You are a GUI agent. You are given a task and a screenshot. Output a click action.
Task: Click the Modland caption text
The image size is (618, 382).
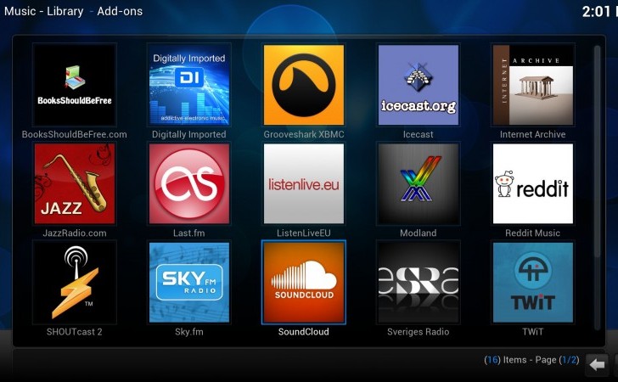419,233
